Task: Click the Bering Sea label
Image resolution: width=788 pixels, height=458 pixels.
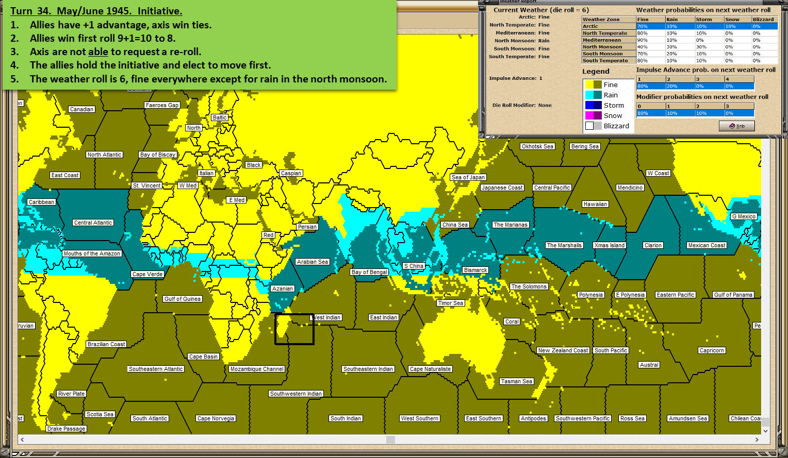Action: pyautogui.click(x=585, y=146)
